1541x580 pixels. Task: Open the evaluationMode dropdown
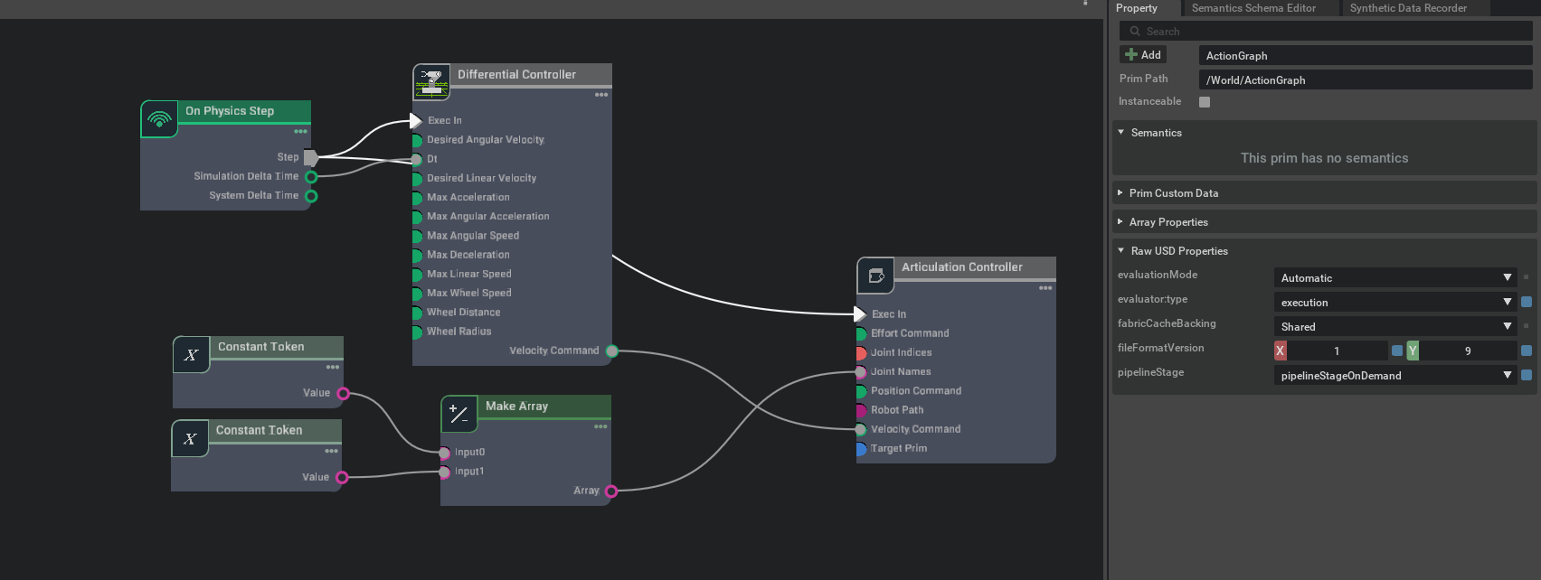coord(1394,278)
